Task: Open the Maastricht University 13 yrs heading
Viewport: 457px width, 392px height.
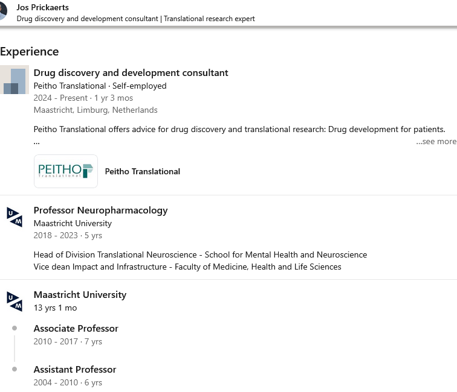Action: [80, 295]
